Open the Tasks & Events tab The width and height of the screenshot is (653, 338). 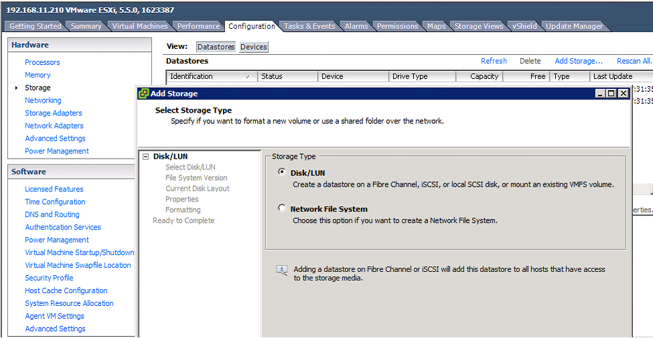[309, 26]
